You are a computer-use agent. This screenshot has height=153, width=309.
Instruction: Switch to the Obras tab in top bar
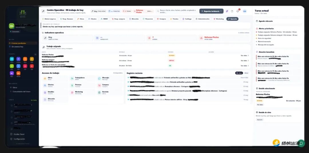coord(81,19)
